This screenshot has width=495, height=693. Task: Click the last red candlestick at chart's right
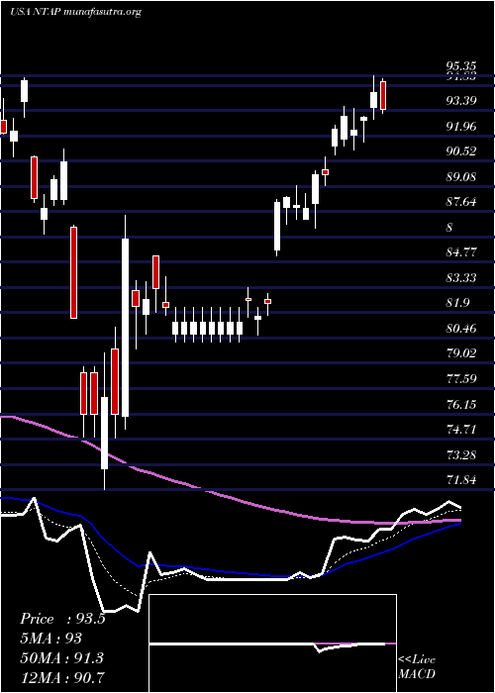coord(383,95)
